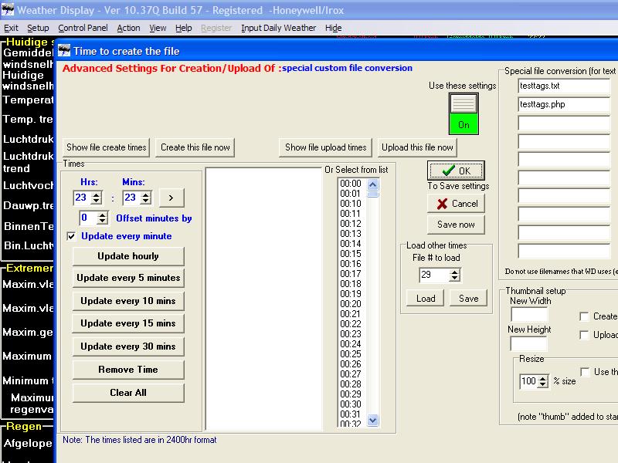Select 00:30 in the time list
The width and height of the screenshot is (618, 463).
point(351,404)
